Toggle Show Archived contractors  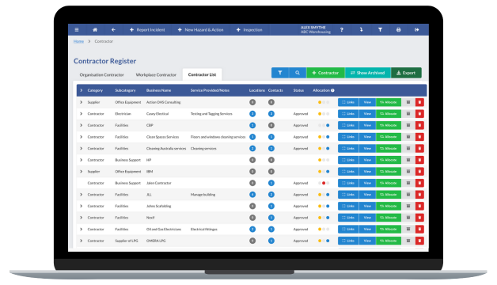point(368,73)
